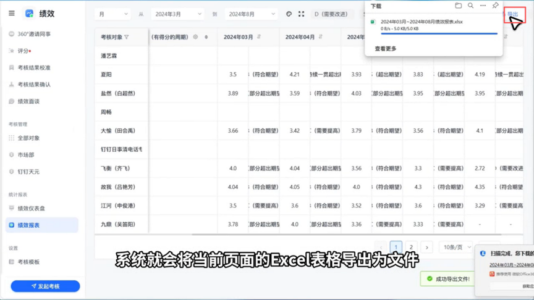Screen dimensions: 534x300
Task: Open the 10条/页 page size dropdown
Action: [x=456, y=248]
